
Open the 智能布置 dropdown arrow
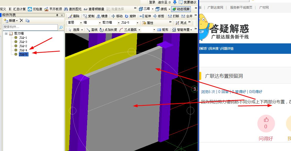(x=191, y=30)
